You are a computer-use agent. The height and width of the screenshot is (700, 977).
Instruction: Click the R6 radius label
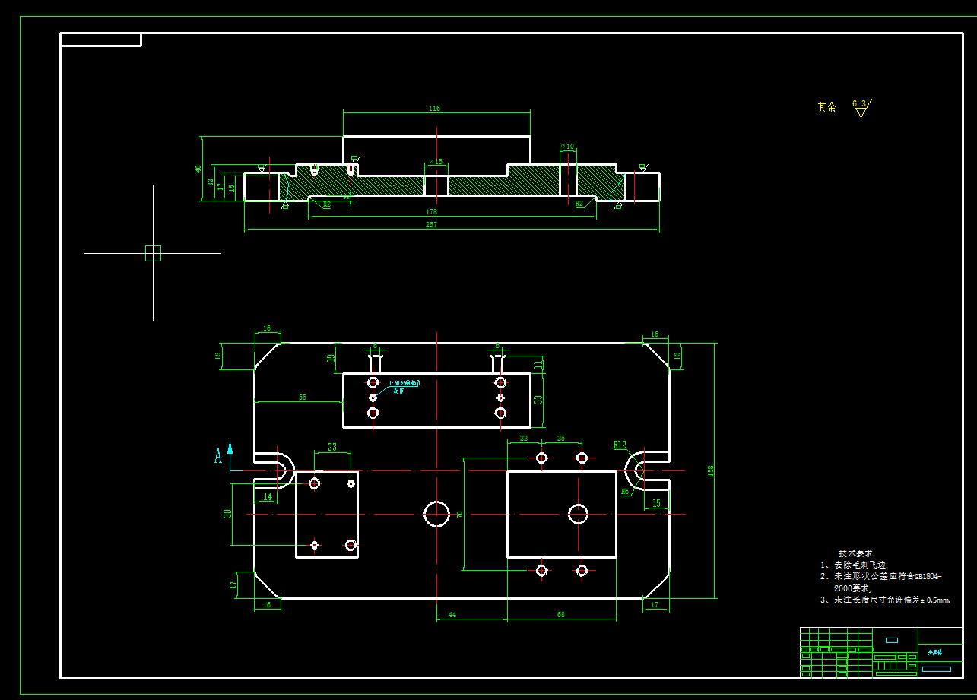click(625, 492)
